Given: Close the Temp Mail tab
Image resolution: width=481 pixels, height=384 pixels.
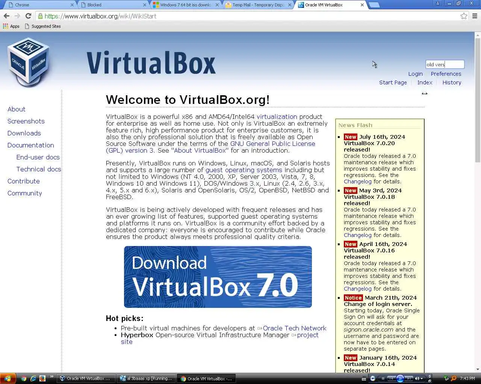Looking at the screenshot, I should (290, 5).
